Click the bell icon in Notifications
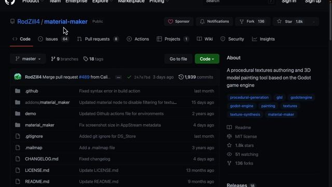Image resolution: width=332 pixels, height=187 pixels. (202, 21)
